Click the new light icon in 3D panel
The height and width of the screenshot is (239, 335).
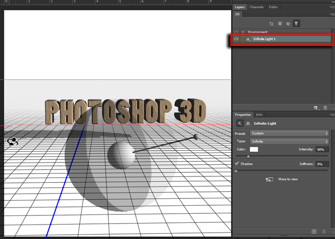tap(317, 108)
